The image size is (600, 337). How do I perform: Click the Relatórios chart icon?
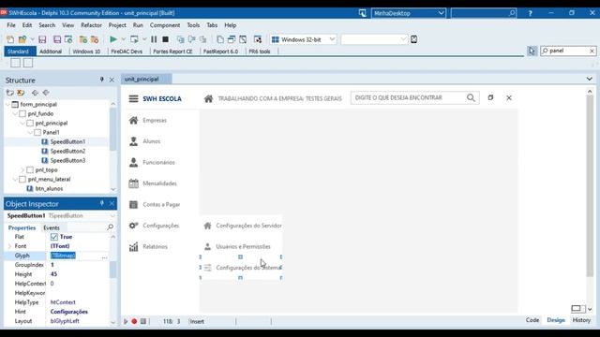[133, 247]
